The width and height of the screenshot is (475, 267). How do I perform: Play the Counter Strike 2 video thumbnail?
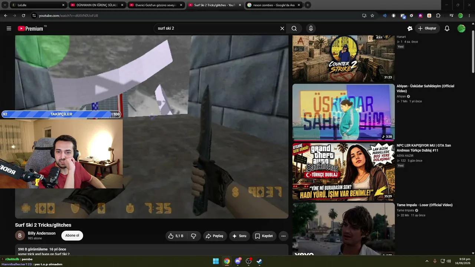(343, 59)
